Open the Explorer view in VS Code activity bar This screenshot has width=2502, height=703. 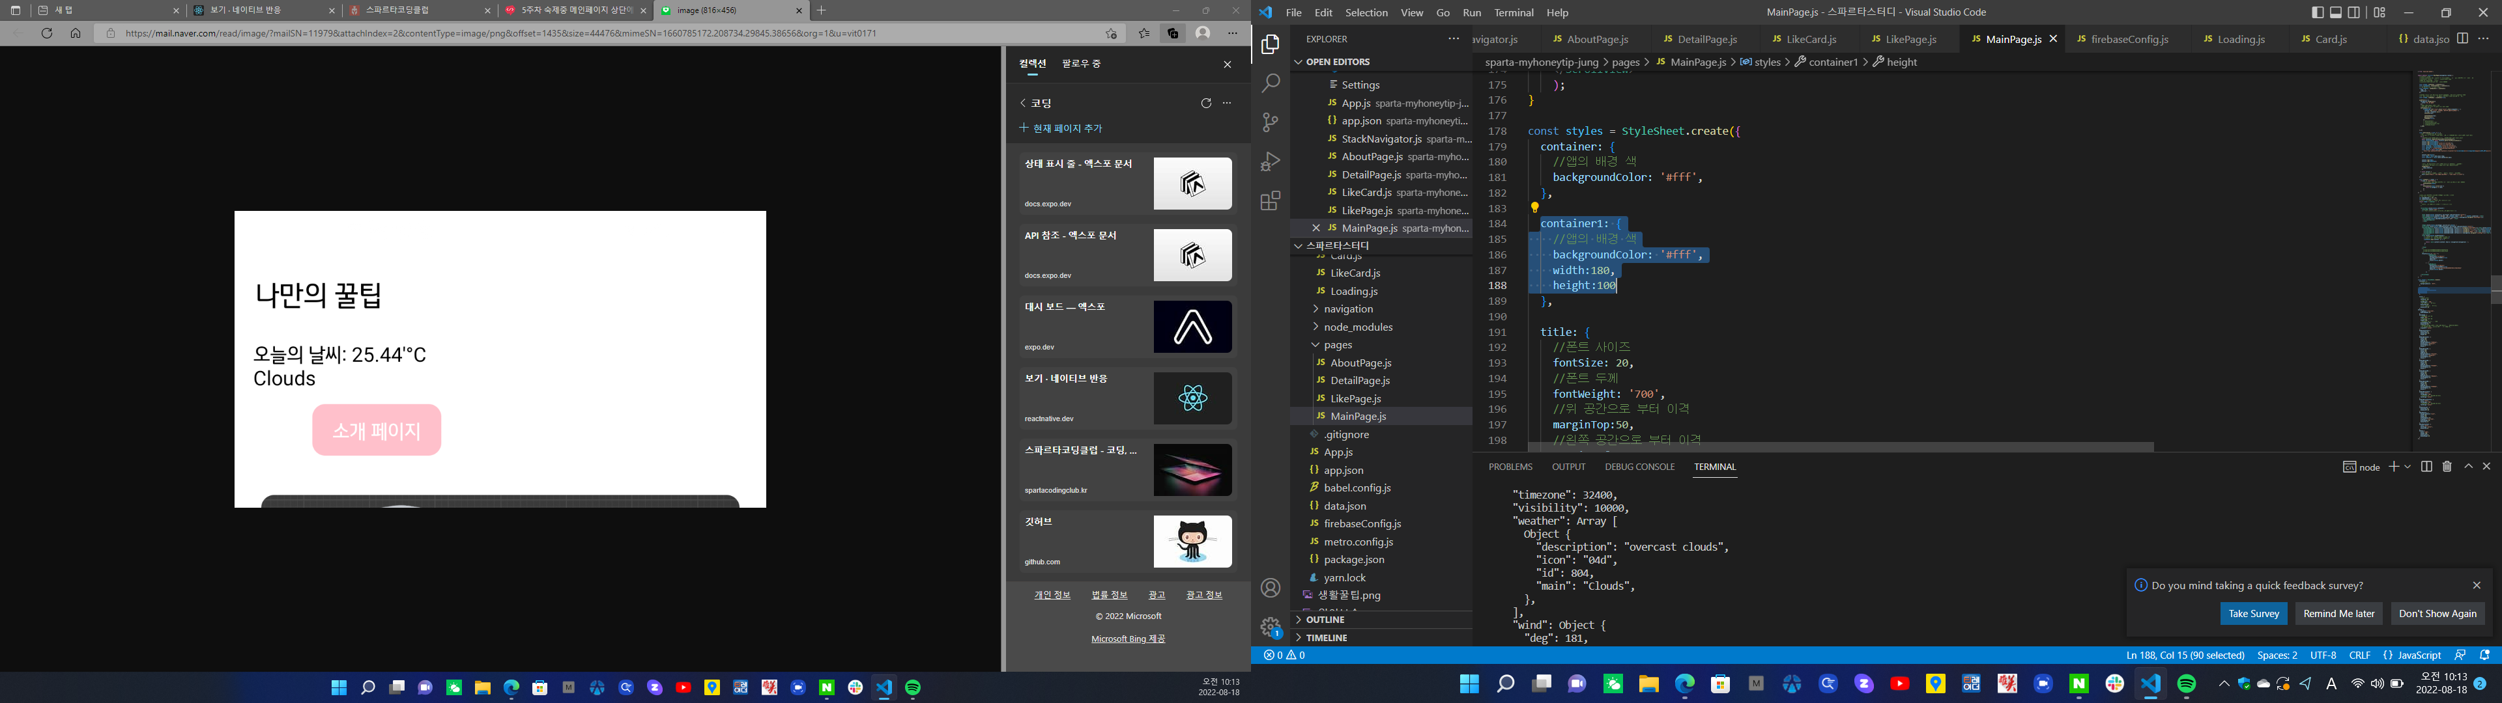1271,45
